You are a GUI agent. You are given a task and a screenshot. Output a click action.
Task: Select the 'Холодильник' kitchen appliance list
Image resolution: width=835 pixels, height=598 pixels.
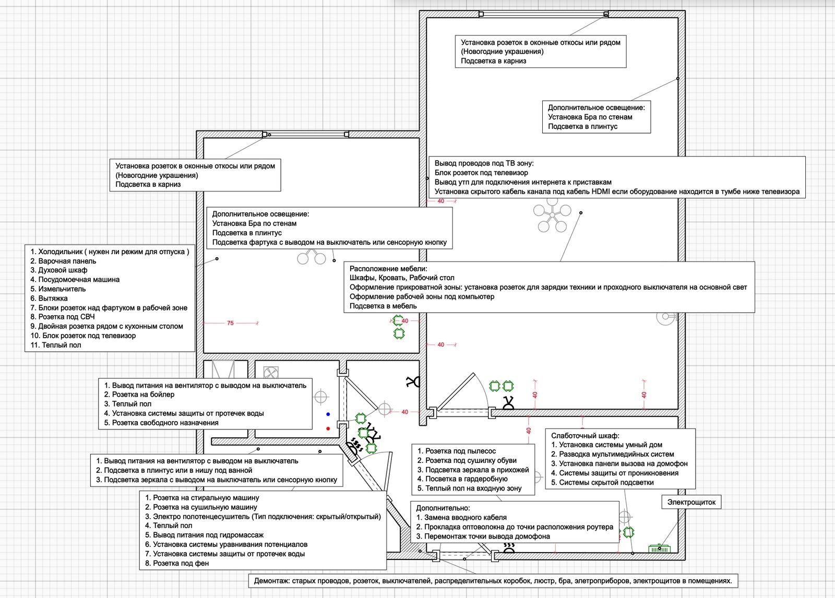[x=110, y=298]
